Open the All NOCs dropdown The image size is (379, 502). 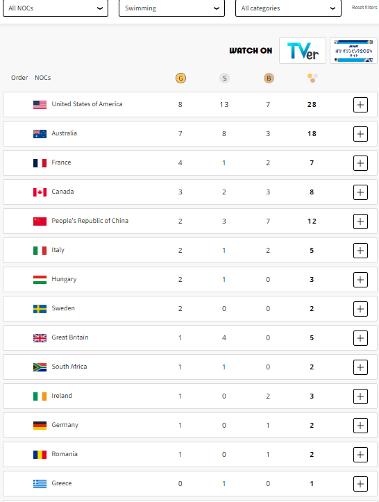pos(56,8)
